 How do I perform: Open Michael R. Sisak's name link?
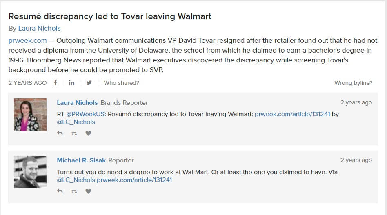[x=82, y=160]
